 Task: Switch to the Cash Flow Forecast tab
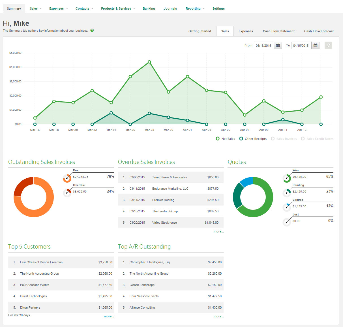[x=319, y=31]
